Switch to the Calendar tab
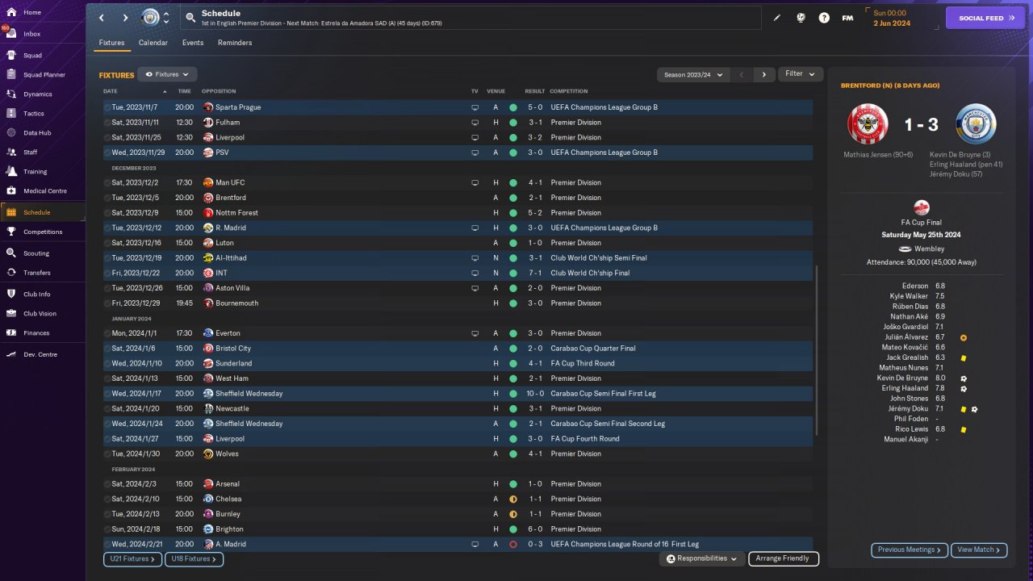The image size is (1033, 581). tap(153, 43)
